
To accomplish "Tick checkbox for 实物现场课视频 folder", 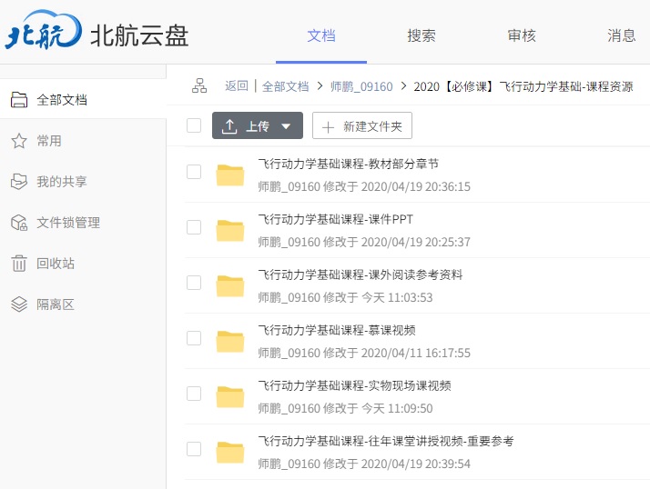I will [x=194, y=394].
